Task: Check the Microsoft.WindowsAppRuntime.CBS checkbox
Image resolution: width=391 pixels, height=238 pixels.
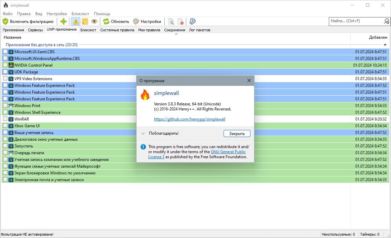Action: tap(5, 58)
